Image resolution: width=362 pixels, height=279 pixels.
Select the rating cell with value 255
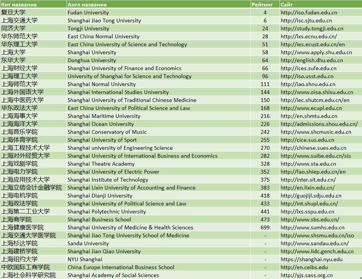click(x=265, y=140)
